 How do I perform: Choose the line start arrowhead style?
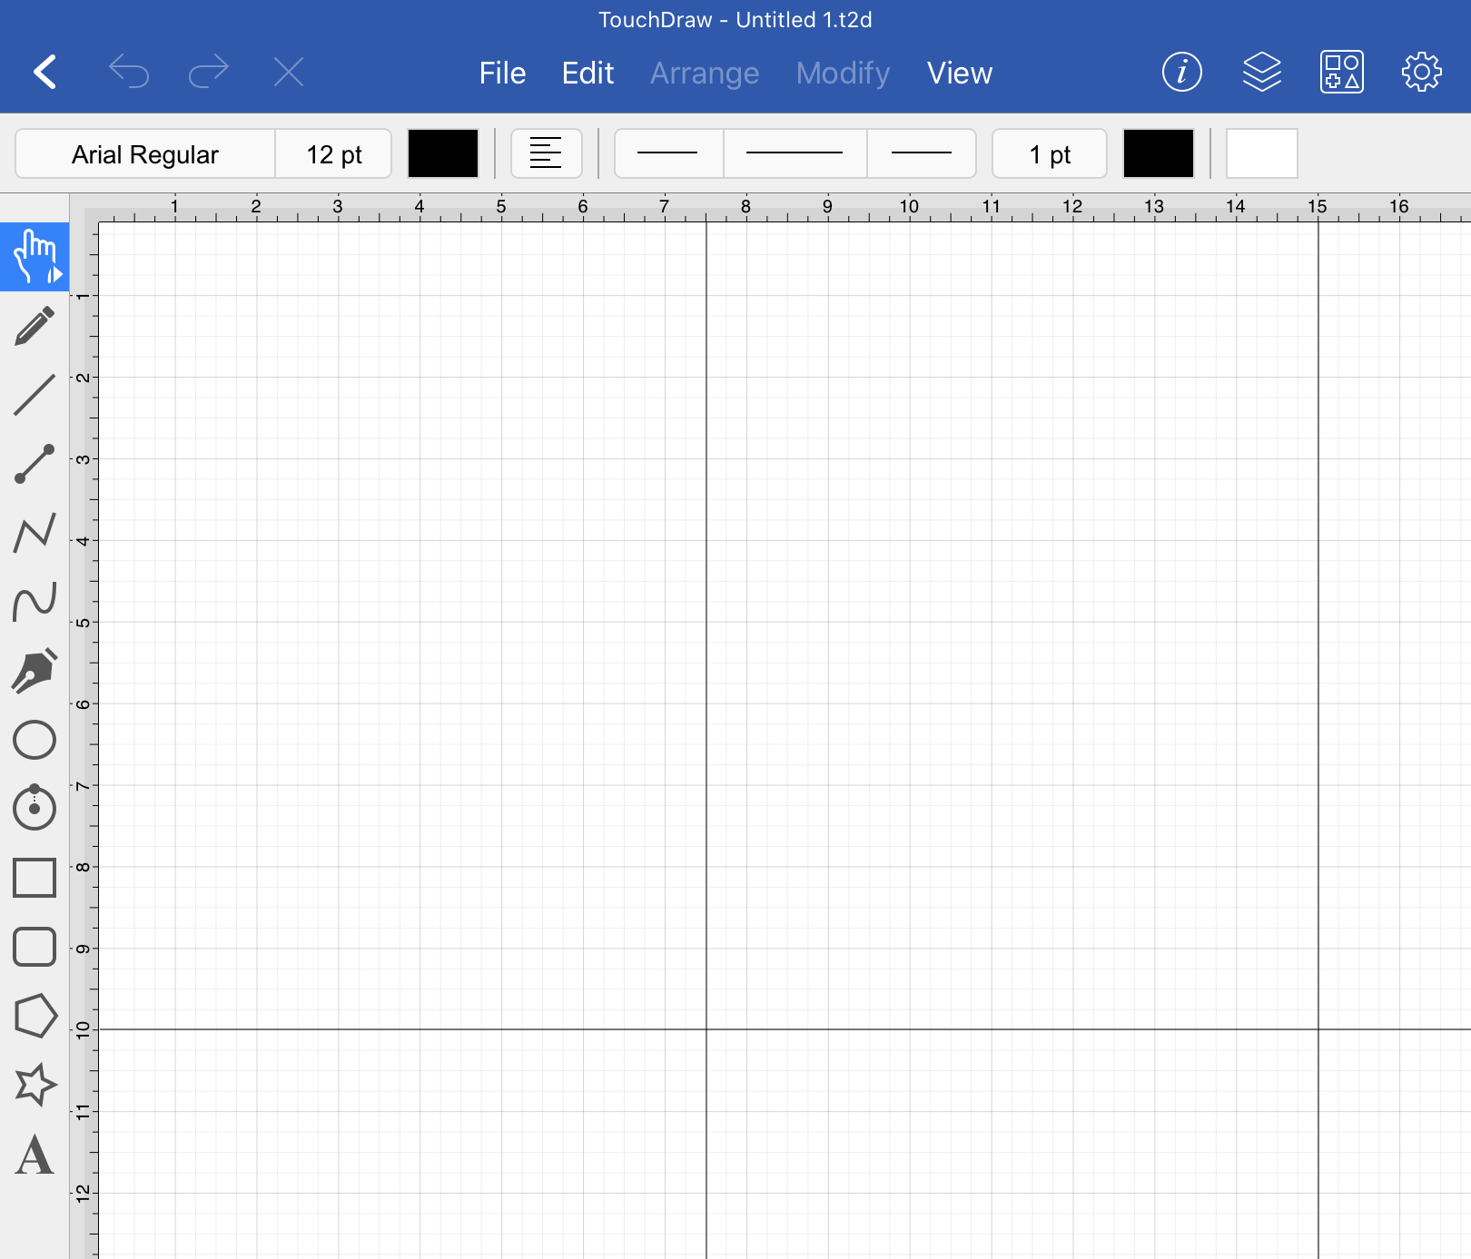pos(668,153)
